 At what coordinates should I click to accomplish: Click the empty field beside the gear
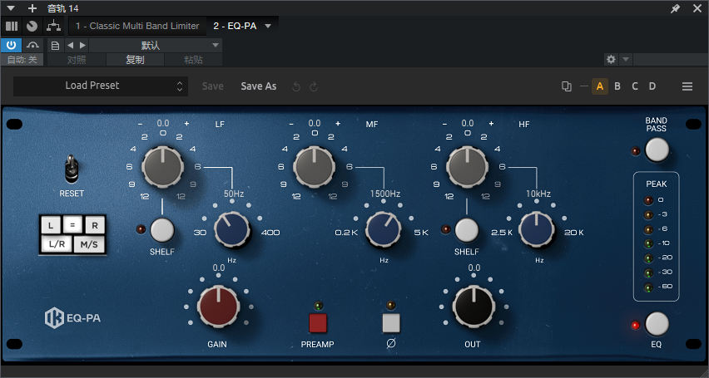[671, 60]
